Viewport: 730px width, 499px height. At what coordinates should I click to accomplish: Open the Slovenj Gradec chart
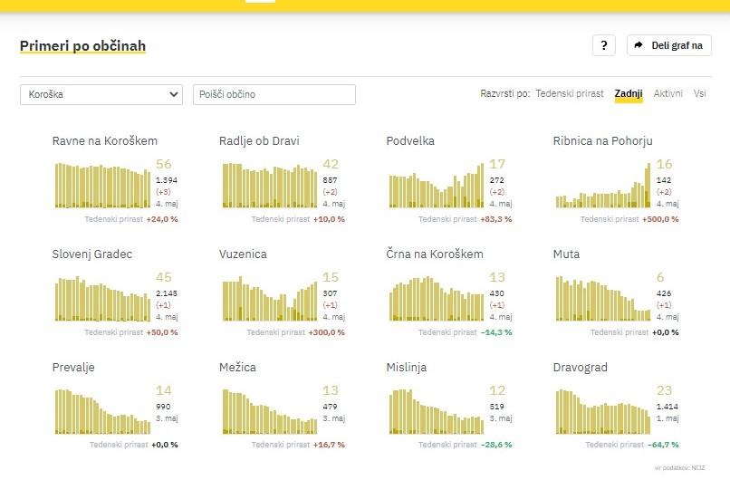coord(102,299)
